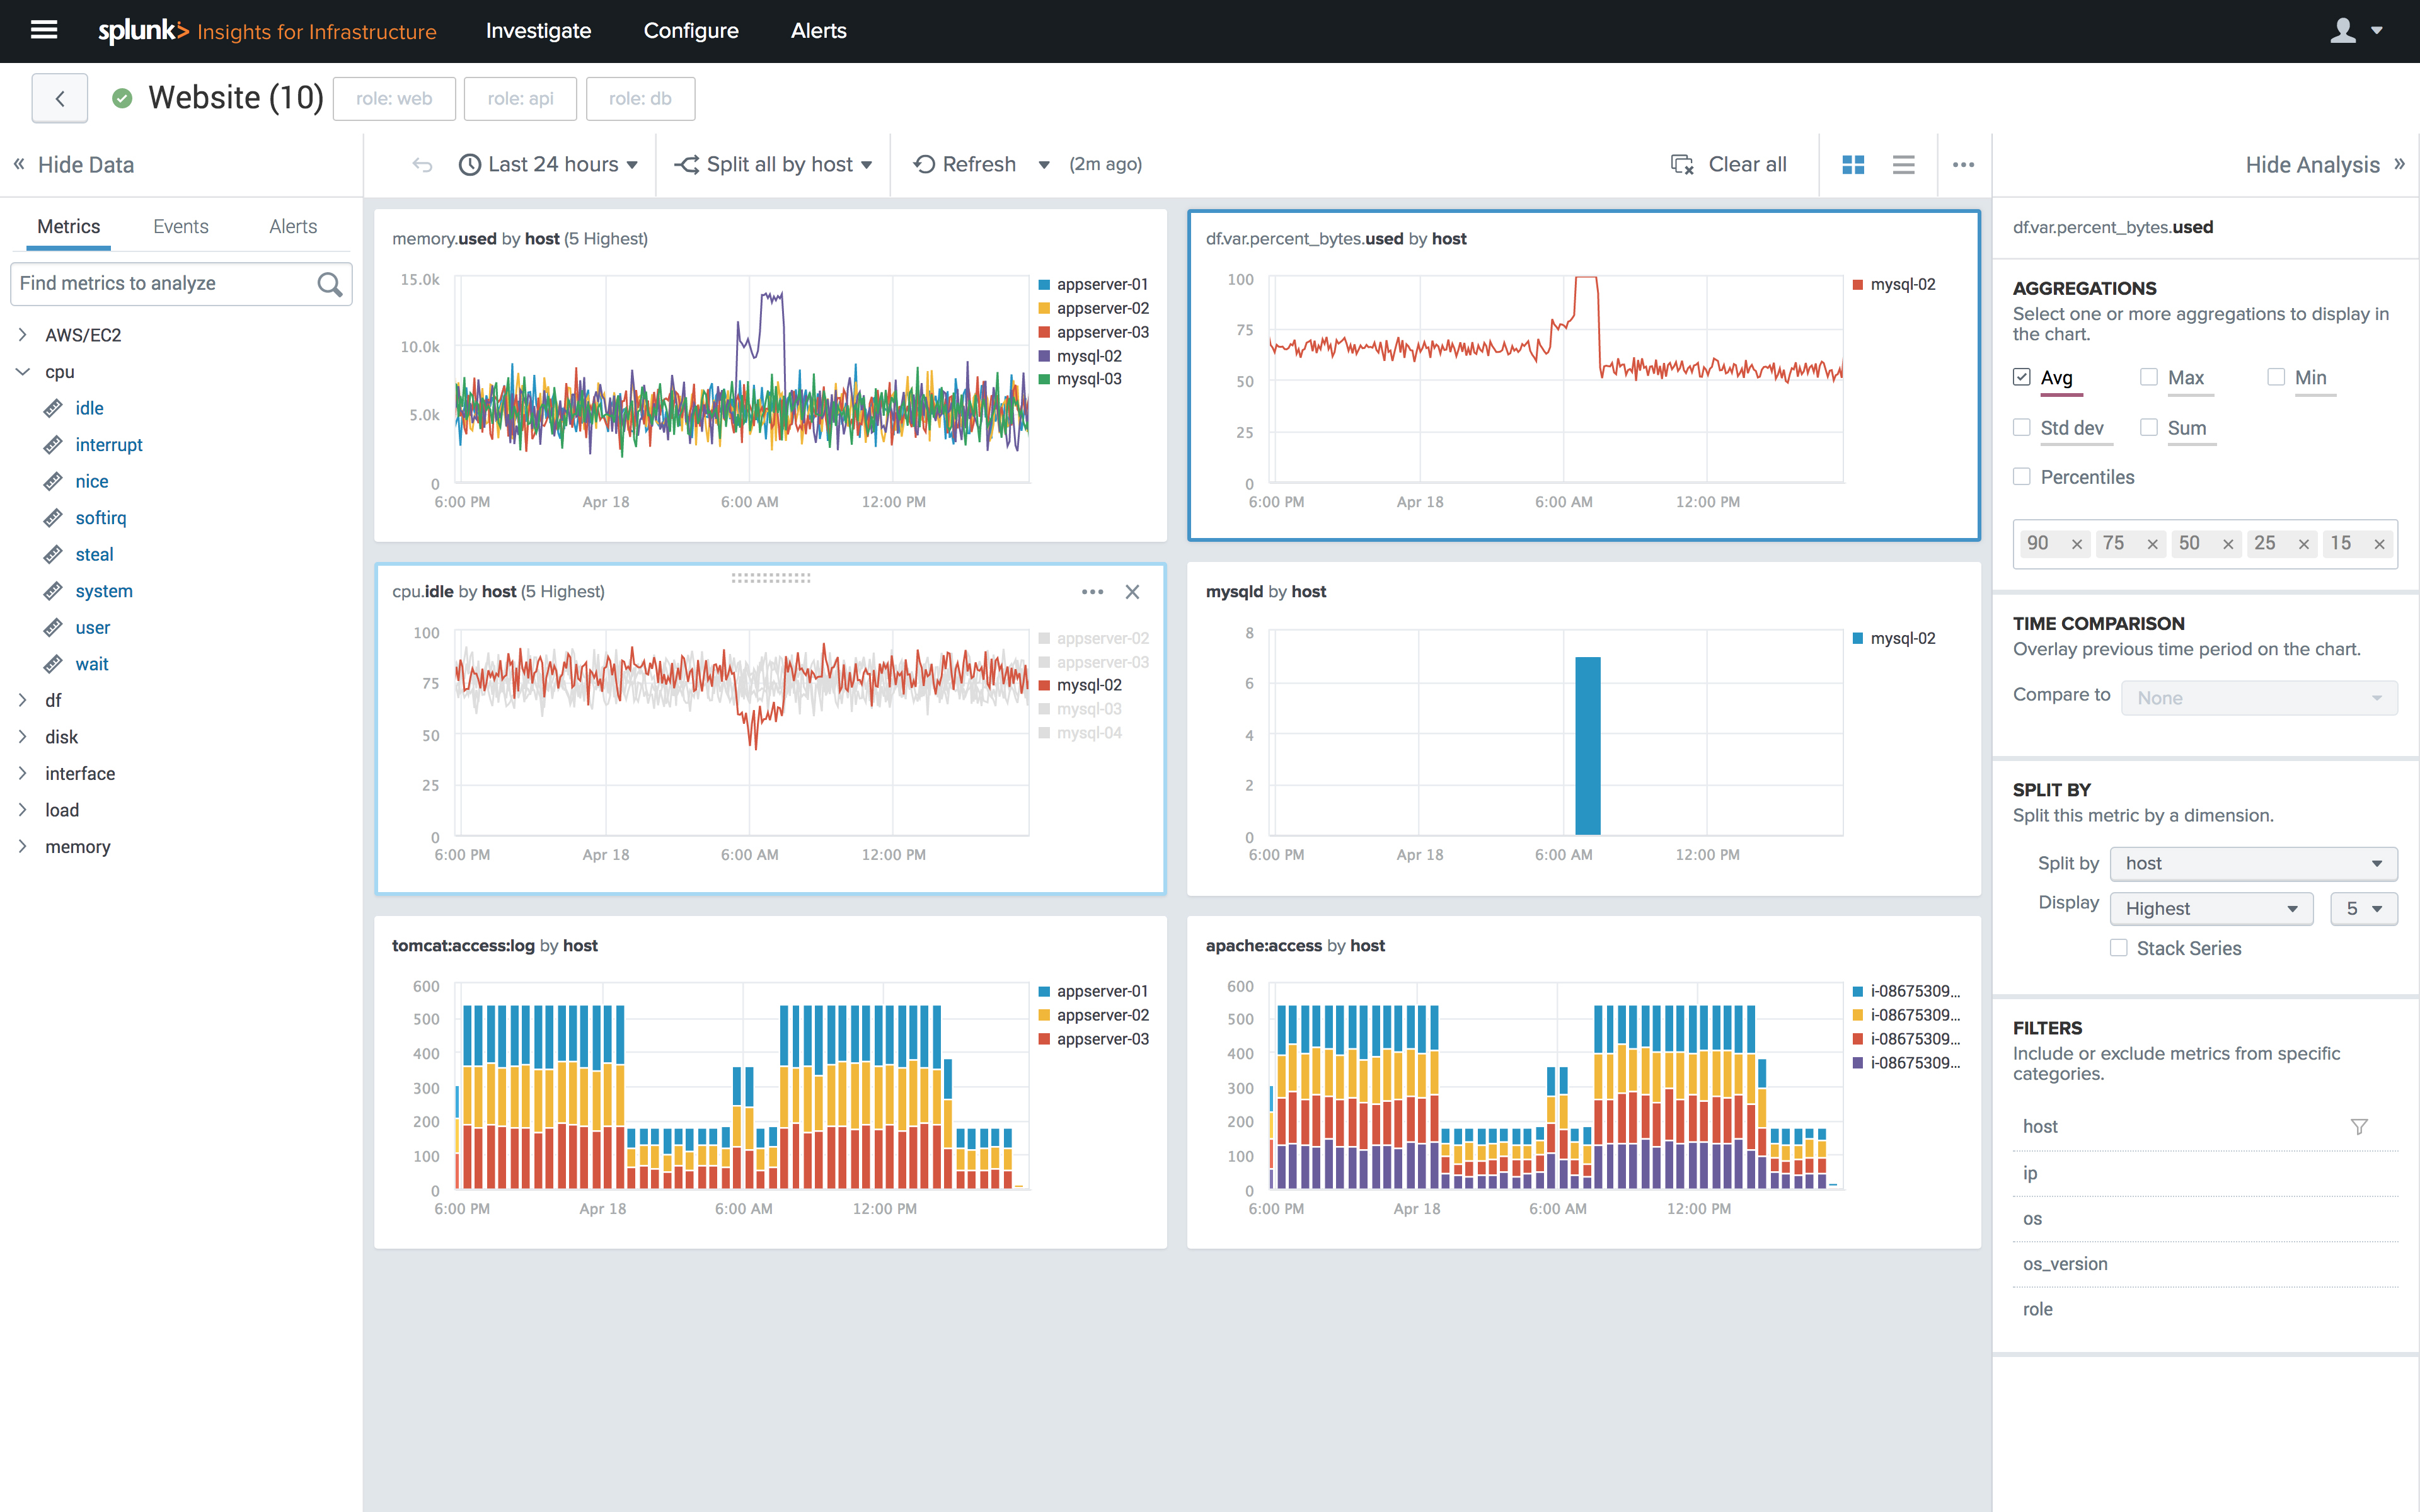Switch to list view layout
Screen dimensions: 2420x1512
click(1903, 165)
